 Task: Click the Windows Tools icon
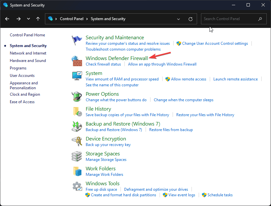[77, 186]
